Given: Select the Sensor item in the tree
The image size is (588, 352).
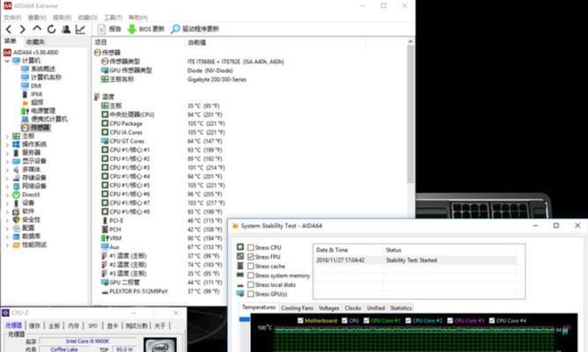Looking at the screenshot, I should 40,128.
